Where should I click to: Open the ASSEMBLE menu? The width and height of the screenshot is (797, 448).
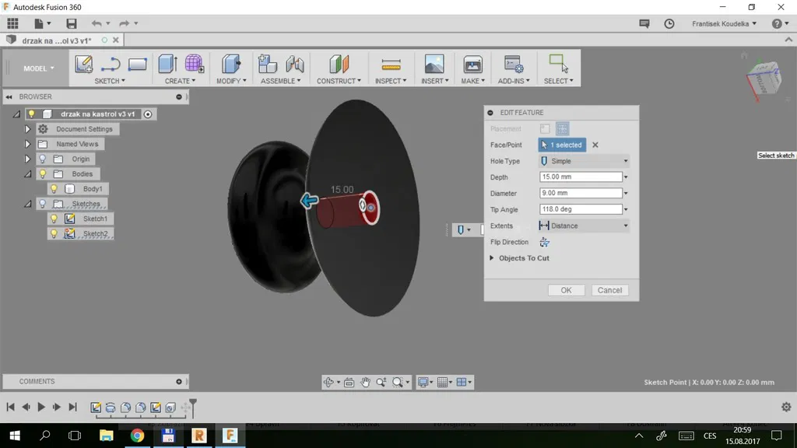point(280,81)
